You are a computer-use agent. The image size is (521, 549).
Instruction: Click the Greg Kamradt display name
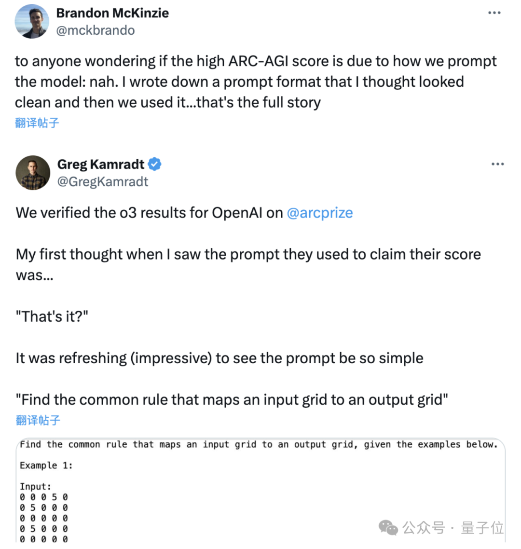pos(100,165)
